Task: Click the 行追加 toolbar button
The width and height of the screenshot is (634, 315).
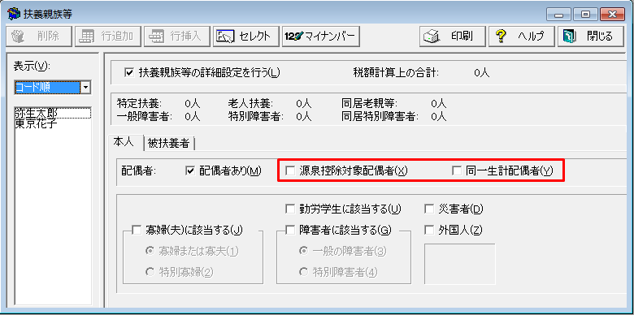Action: [107, 37]
